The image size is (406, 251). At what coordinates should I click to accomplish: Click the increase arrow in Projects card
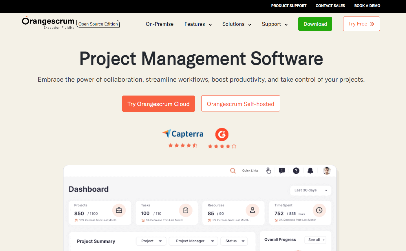click(76, 220)
